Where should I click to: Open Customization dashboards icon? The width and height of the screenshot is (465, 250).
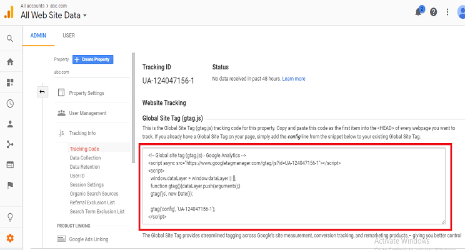click(10, 82)
